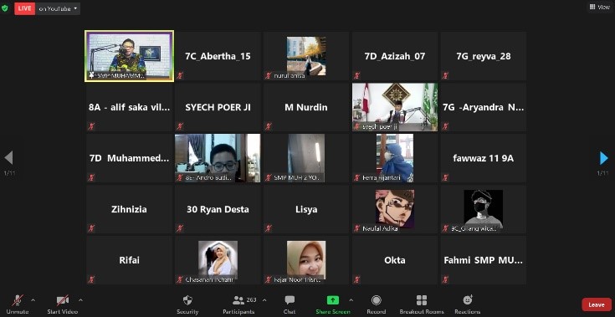The image size is (615, 317).
Task: Select the Andro video tile with glasses boy
Action: click(218, 158)
